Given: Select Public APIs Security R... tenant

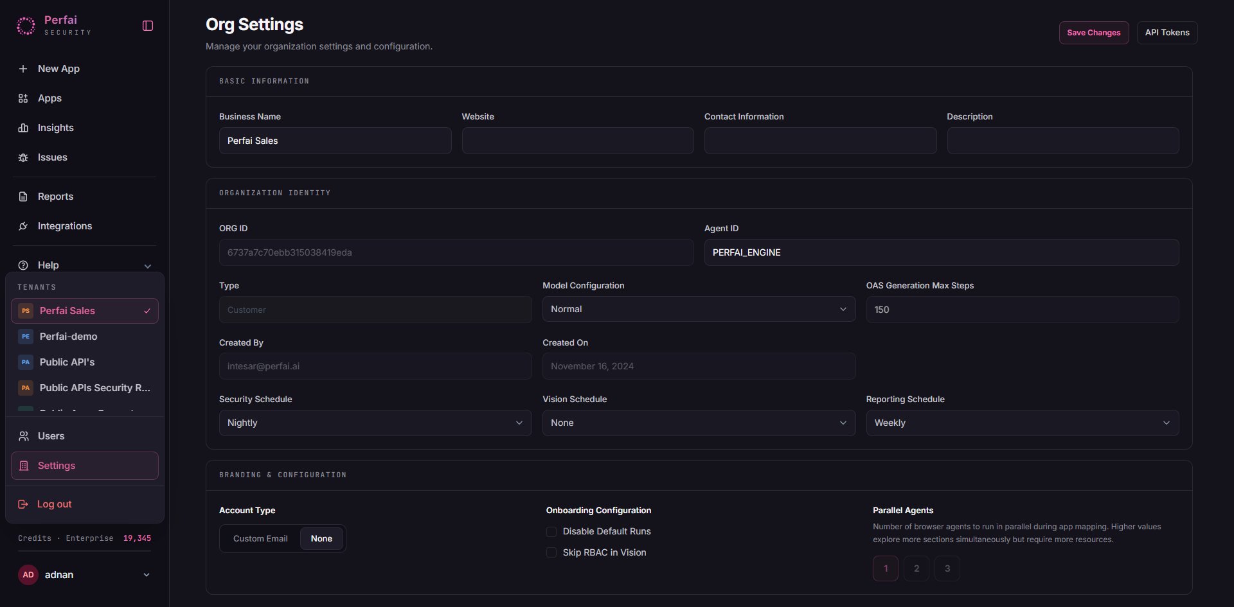Looking at the screenshot, I should pos(85,388).
